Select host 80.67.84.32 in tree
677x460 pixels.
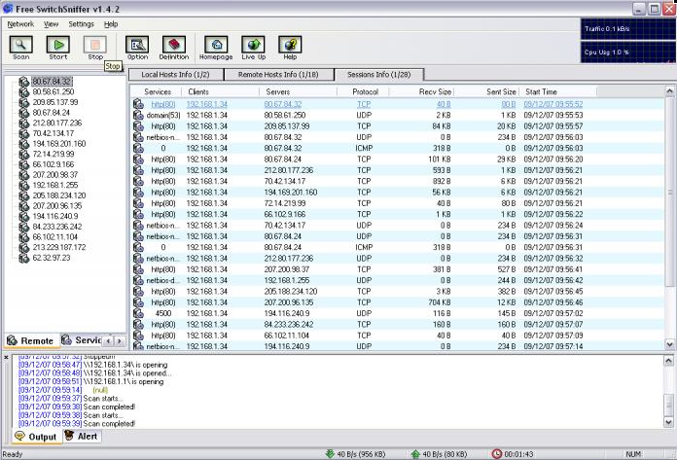click(52, 82)
